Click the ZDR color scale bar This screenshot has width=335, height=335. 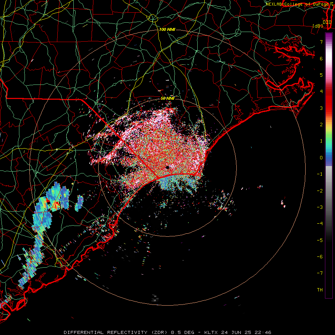(x=329, y=165)
